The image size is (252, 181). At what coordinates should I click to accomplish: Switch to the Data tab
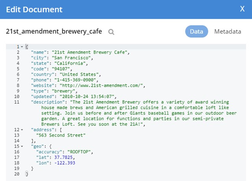196,32
